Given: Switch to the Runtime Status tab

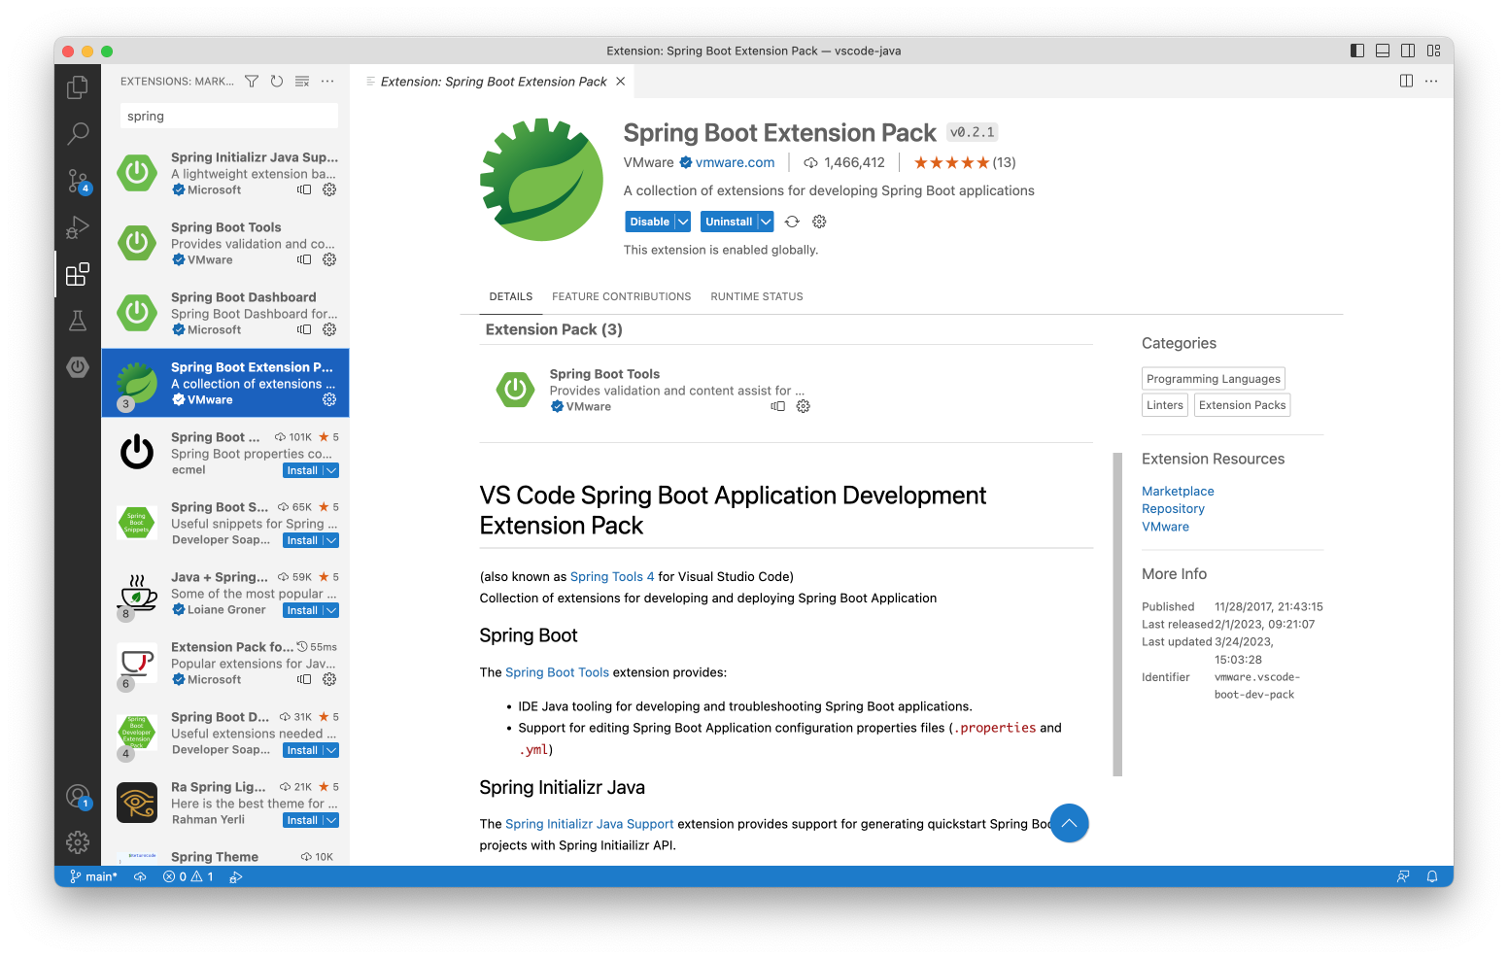Looking at the screenshot, I should click(x=756, y=296).
